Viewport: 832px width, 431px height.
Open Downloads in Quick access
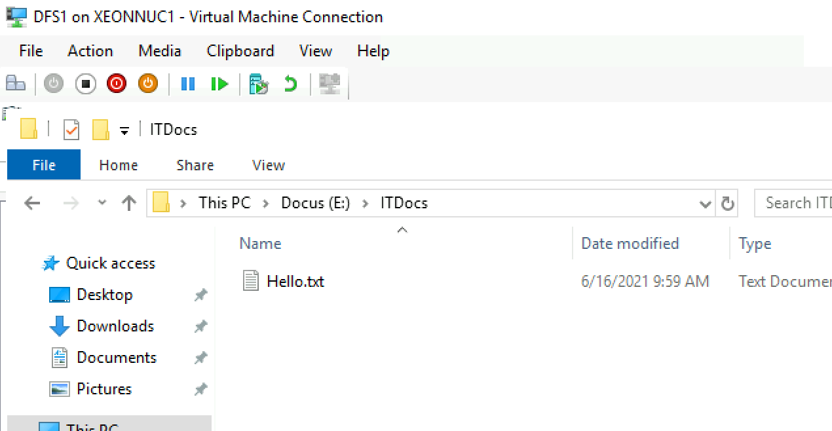point(115,326)
